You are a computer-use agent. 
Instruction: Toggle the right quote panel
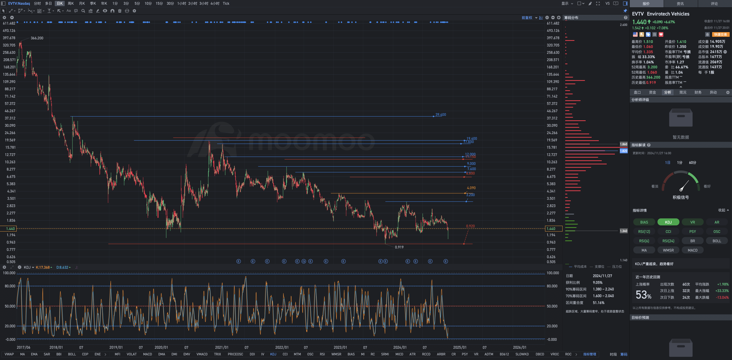coord(625,4)
